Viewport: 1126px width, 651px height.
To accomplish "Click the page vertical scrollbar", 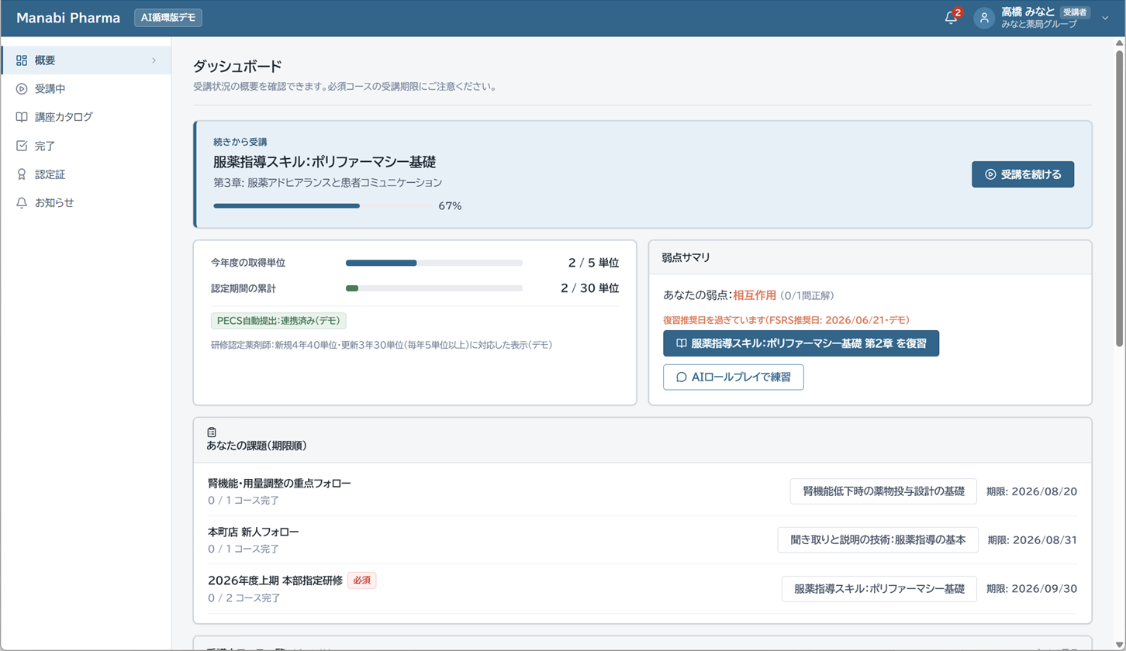I will (x=1120, y=198).
